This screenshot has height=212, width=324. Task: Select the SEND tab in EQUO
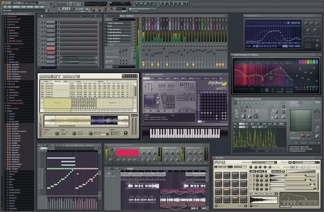[298, 46]
